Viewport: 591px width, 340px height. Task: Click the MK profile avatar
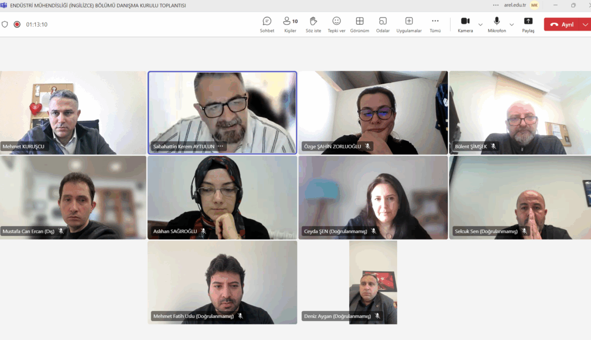[x=534, y=5]
